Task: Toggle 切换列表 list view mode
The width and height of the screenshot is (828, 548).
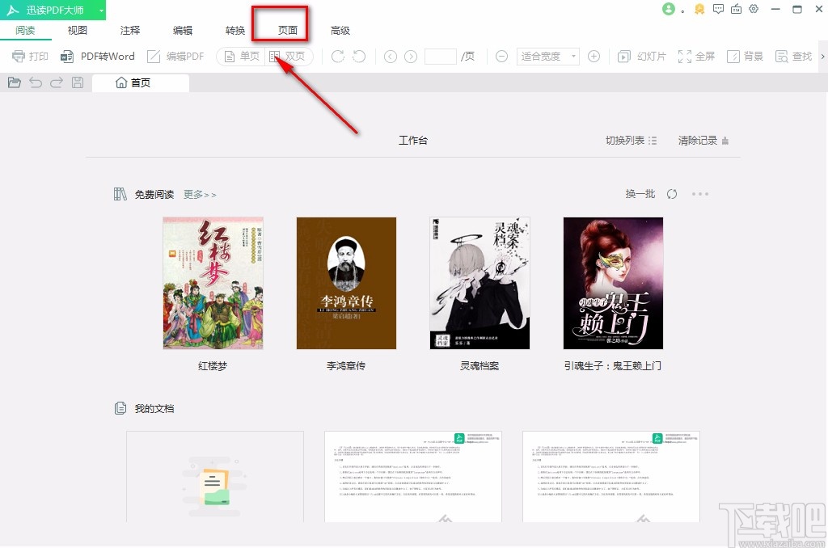Action: 630,139
